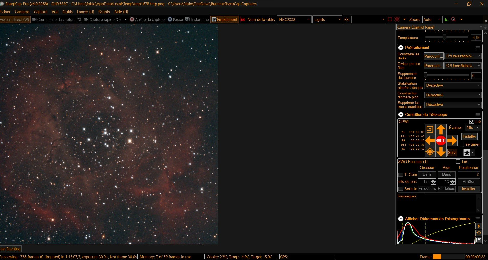Open Supprimer les traces satellites dropdown

(453, 105)
